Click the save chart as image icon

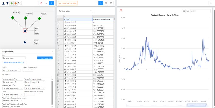[184, 11]
